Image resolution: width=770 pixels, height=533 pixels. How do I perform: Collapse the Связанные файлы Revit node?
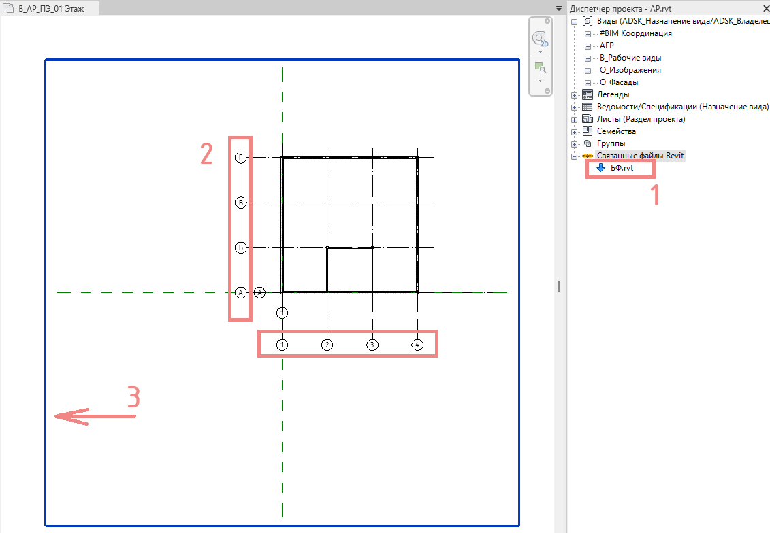(x=574, y=156)
